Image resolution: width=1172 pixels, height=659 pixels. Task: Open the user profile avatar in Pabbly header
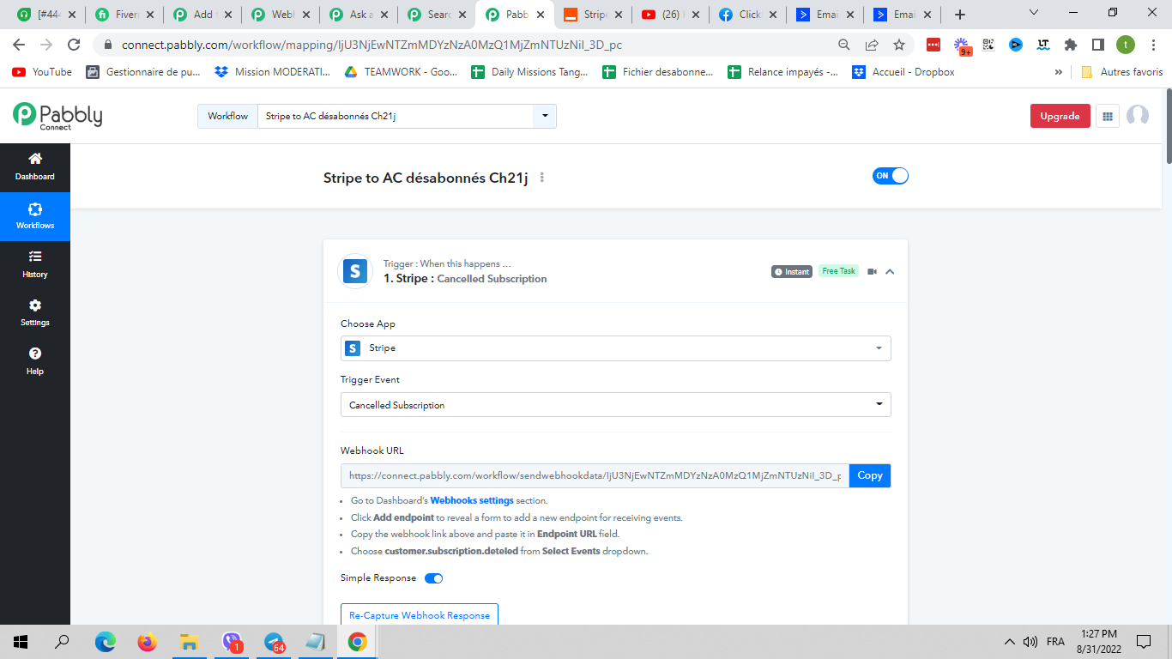click(1138, 116)
